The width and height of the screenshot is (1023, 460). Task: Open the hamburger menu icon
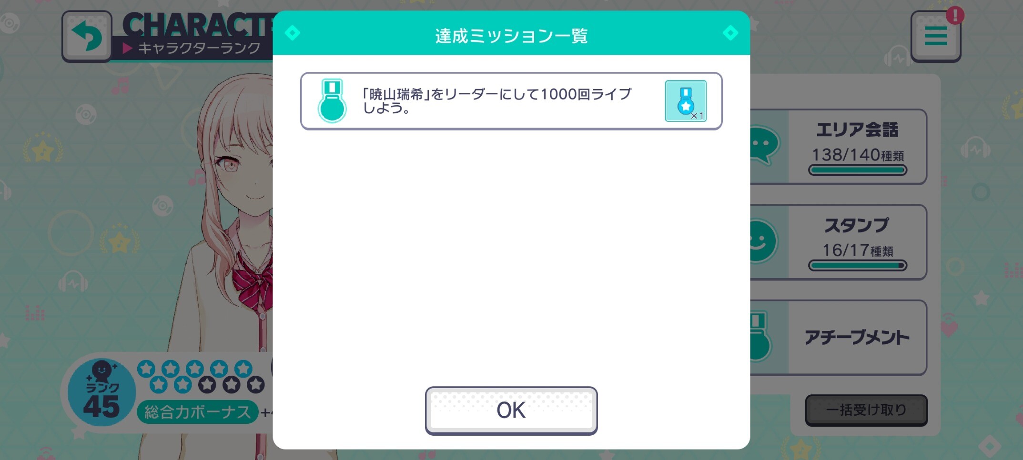point(935,37)
